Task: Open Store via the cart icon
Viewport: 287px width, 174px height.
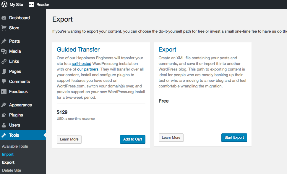Action: [x=4, y=28]
